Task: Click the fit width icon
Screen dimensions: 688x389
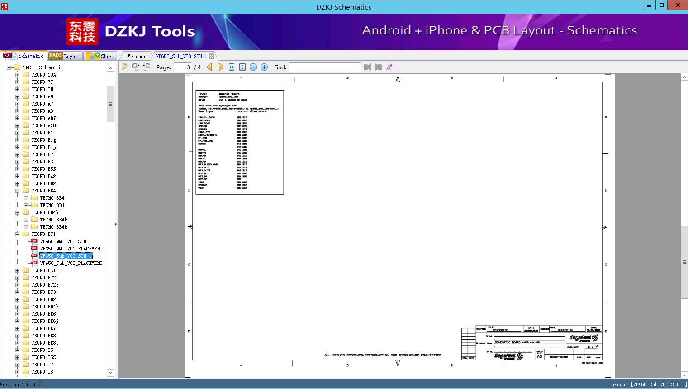Action: tap(232, 67)
